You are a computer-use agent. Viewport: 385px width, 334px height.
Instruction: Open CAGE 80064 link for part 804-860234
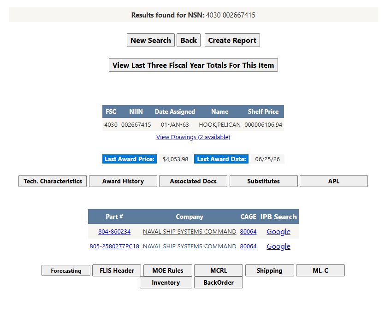click(x=248, y=231)
